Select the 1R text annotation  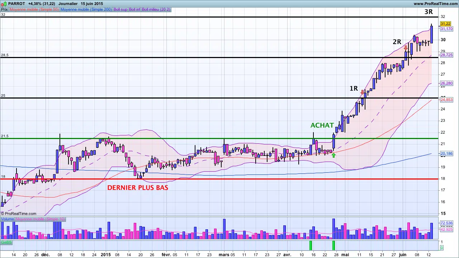[354, 89]
